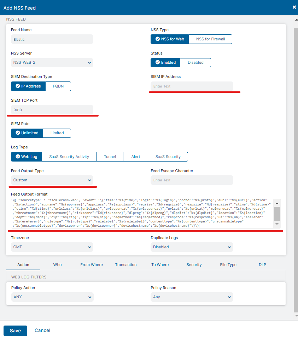The height and width of the screenshot is (339, 298).
Task: Open the Timezone dropdown
Action: [x=52, y=247]
